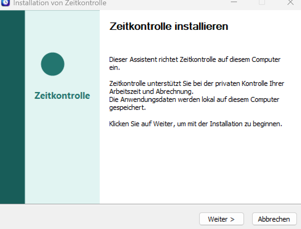Close the installer window
Image resolution: width=301 pixels, height=229 pixels.
pyautogui.click(x=291, y=2)
